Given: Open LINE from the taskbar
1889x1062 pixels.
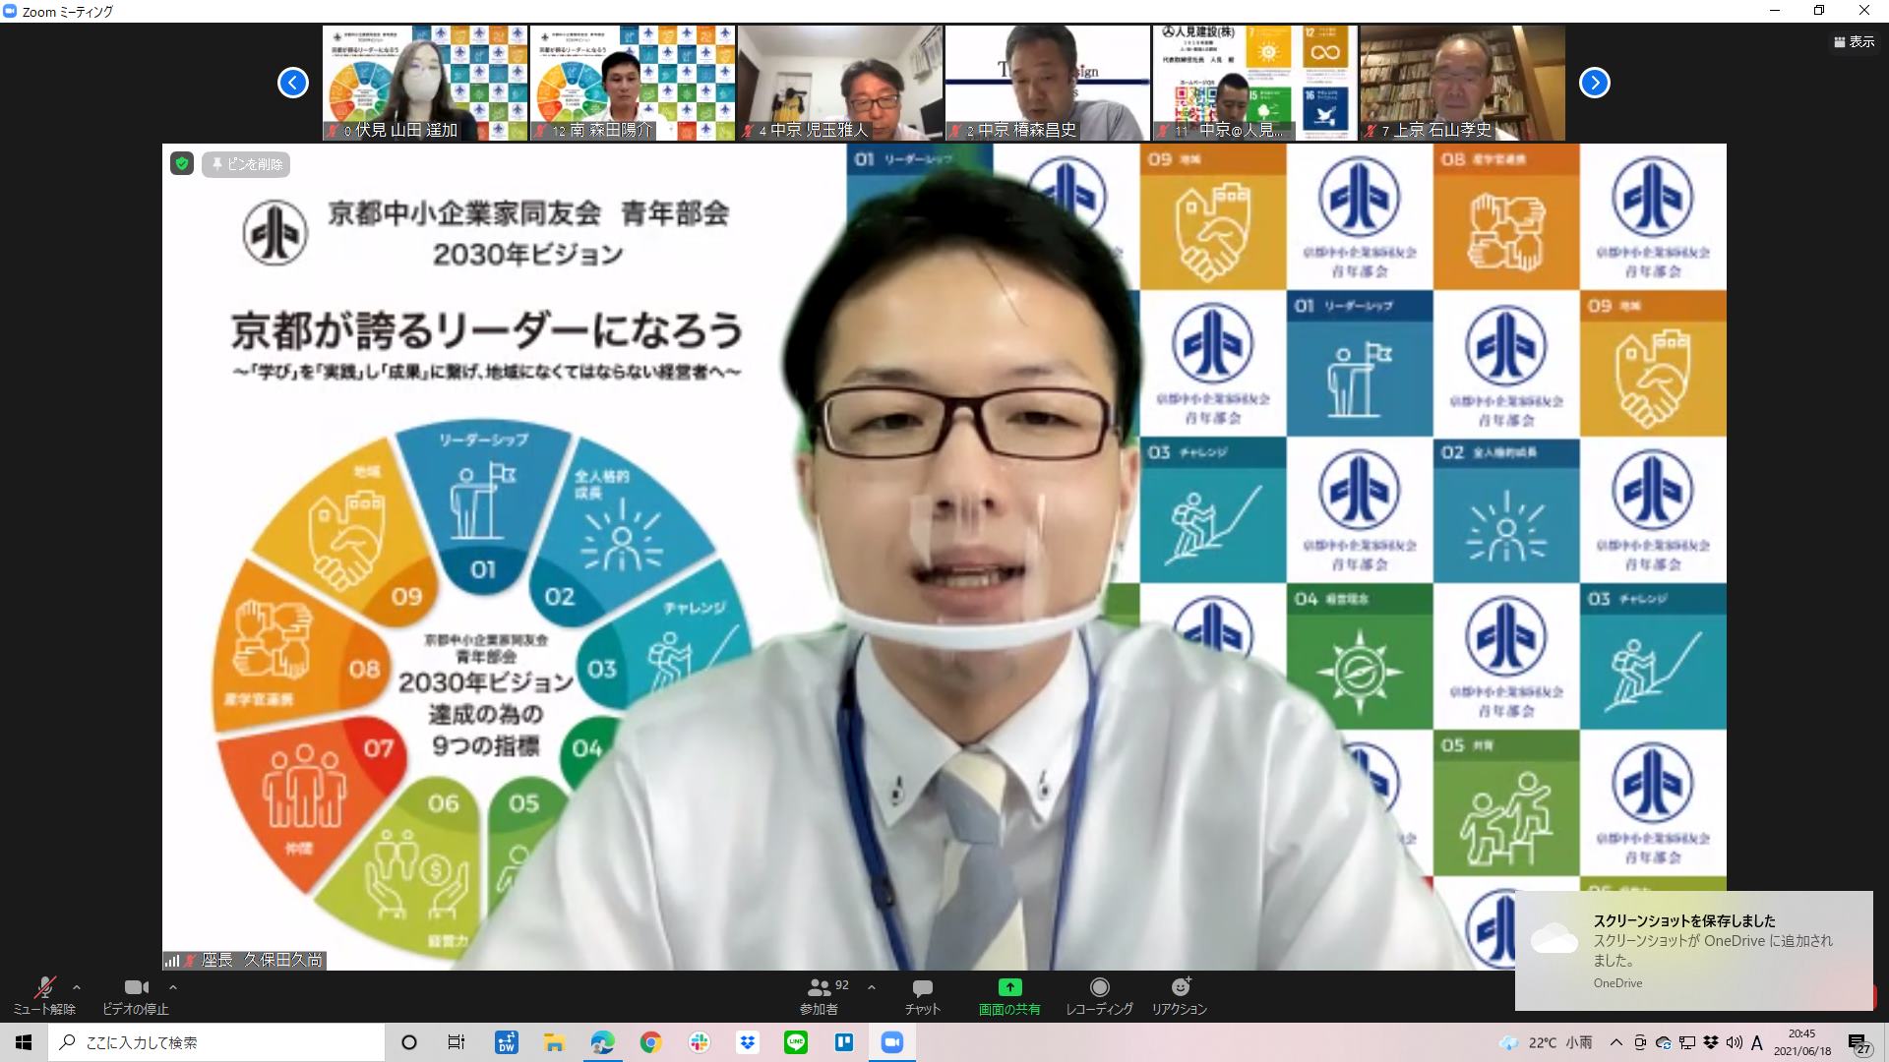Looking at the screenshot, I should [x=795, y=1042].
